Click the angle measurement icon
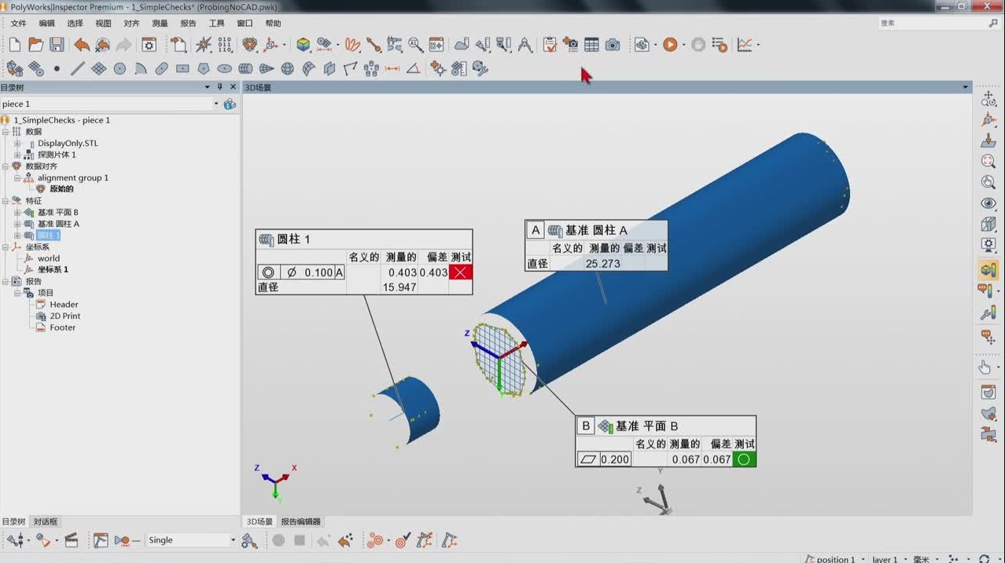The height and width of the screenshot is (563, 1005). point(413,69)
